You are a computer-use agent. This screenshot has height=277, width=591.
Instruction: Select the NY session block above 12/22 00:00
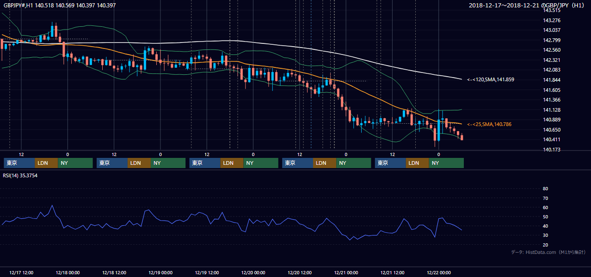click(446, 163)
